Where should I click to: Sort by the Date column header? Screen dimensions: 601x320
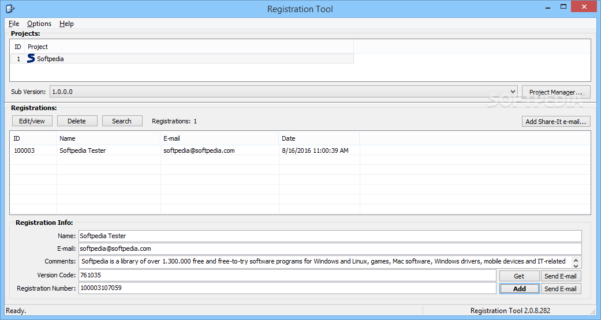319,138
